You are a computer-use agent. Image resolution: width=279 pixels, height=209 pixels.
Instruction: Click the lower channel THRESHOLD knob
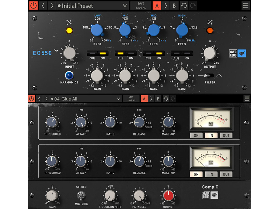click(52, 161)
